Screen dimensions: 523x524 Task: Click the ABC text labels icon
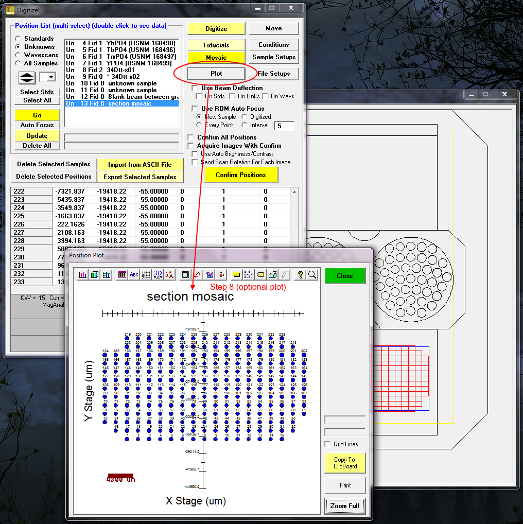(134, 275)
